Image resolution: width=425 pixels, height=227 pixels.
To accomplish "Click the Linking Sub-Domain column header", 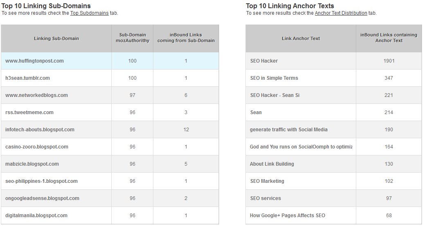I will (x=56, y=38).
